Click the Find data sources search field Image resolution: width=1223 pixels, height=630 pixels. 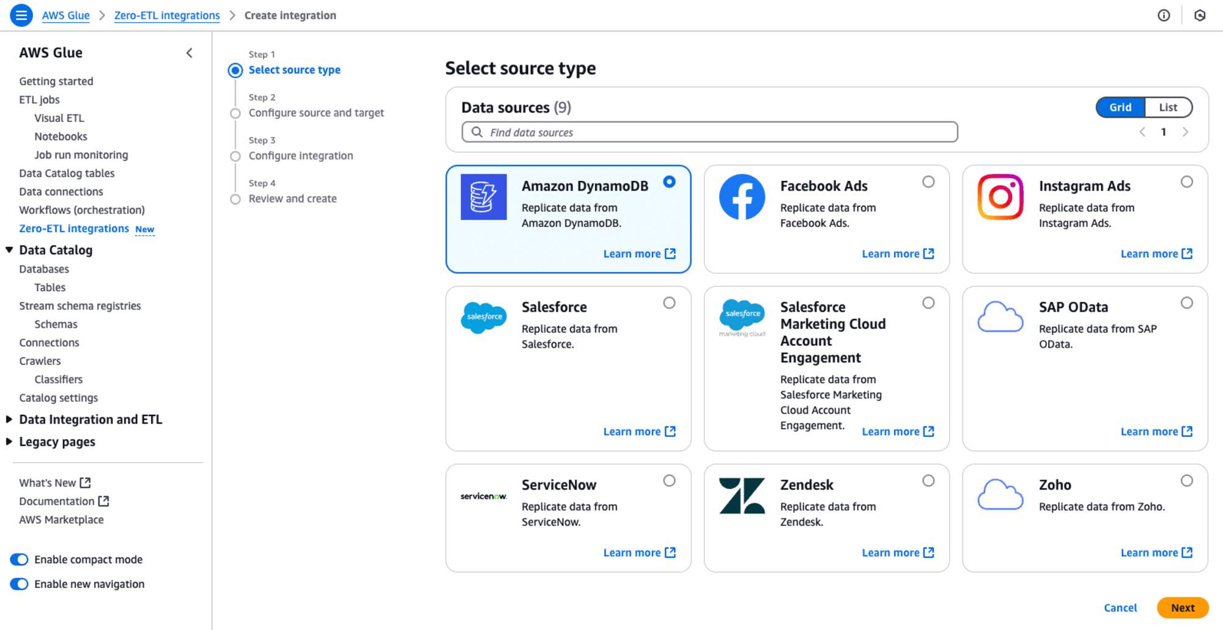709,132
